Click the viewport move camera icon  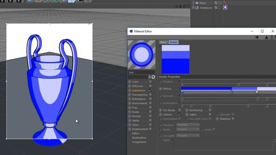point(176,6)
